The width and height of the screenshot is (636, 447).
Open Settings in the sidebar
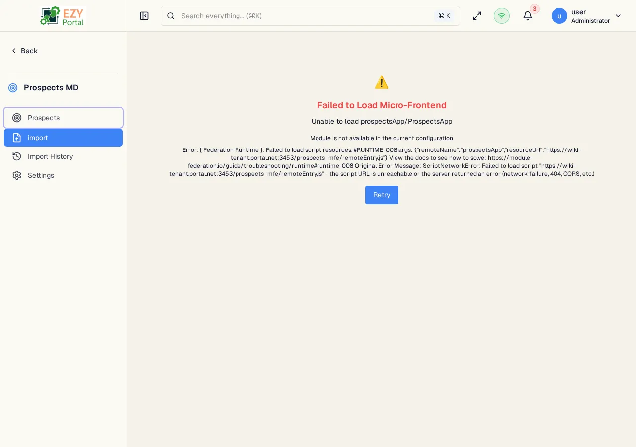point(63,175)
